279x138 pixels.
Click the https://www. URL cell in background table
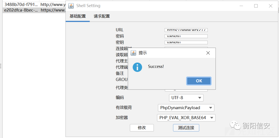(52, 10)
